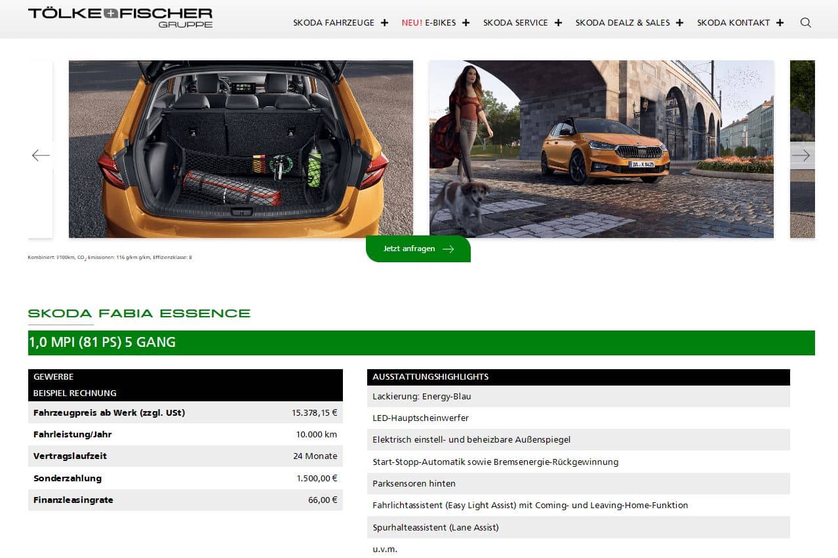Select the 1.500,00 € value
The image size is (838, 558).
317,478
